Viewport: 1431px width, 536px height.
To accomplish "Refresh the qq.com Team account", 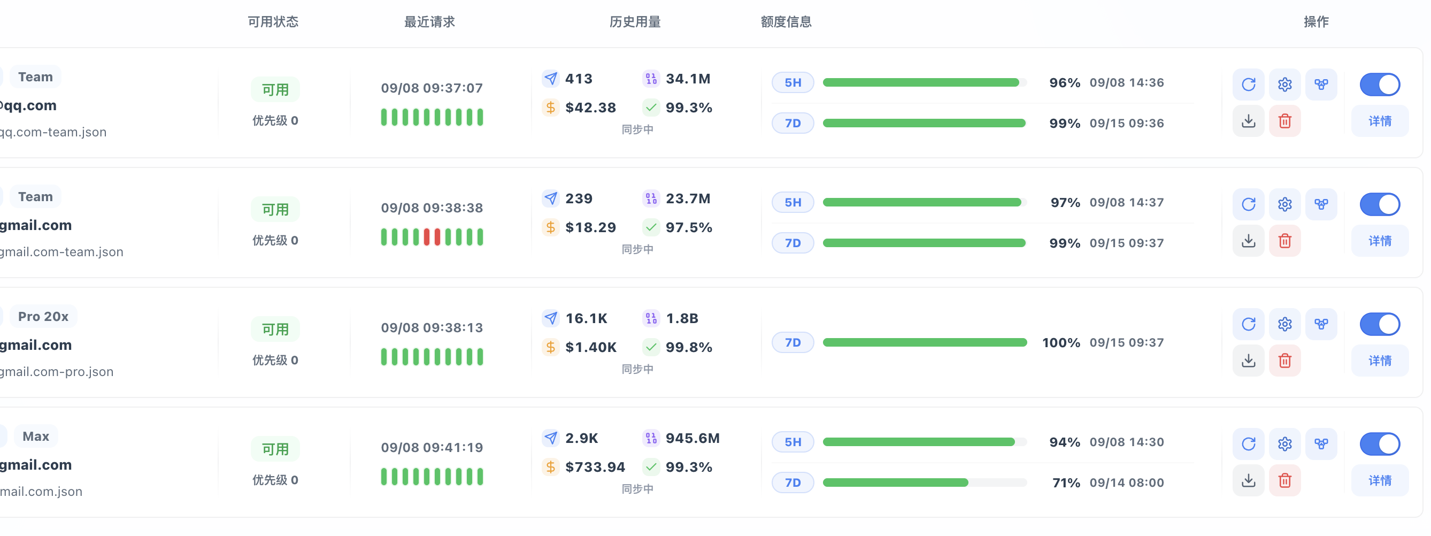I will coord(1248,85).
